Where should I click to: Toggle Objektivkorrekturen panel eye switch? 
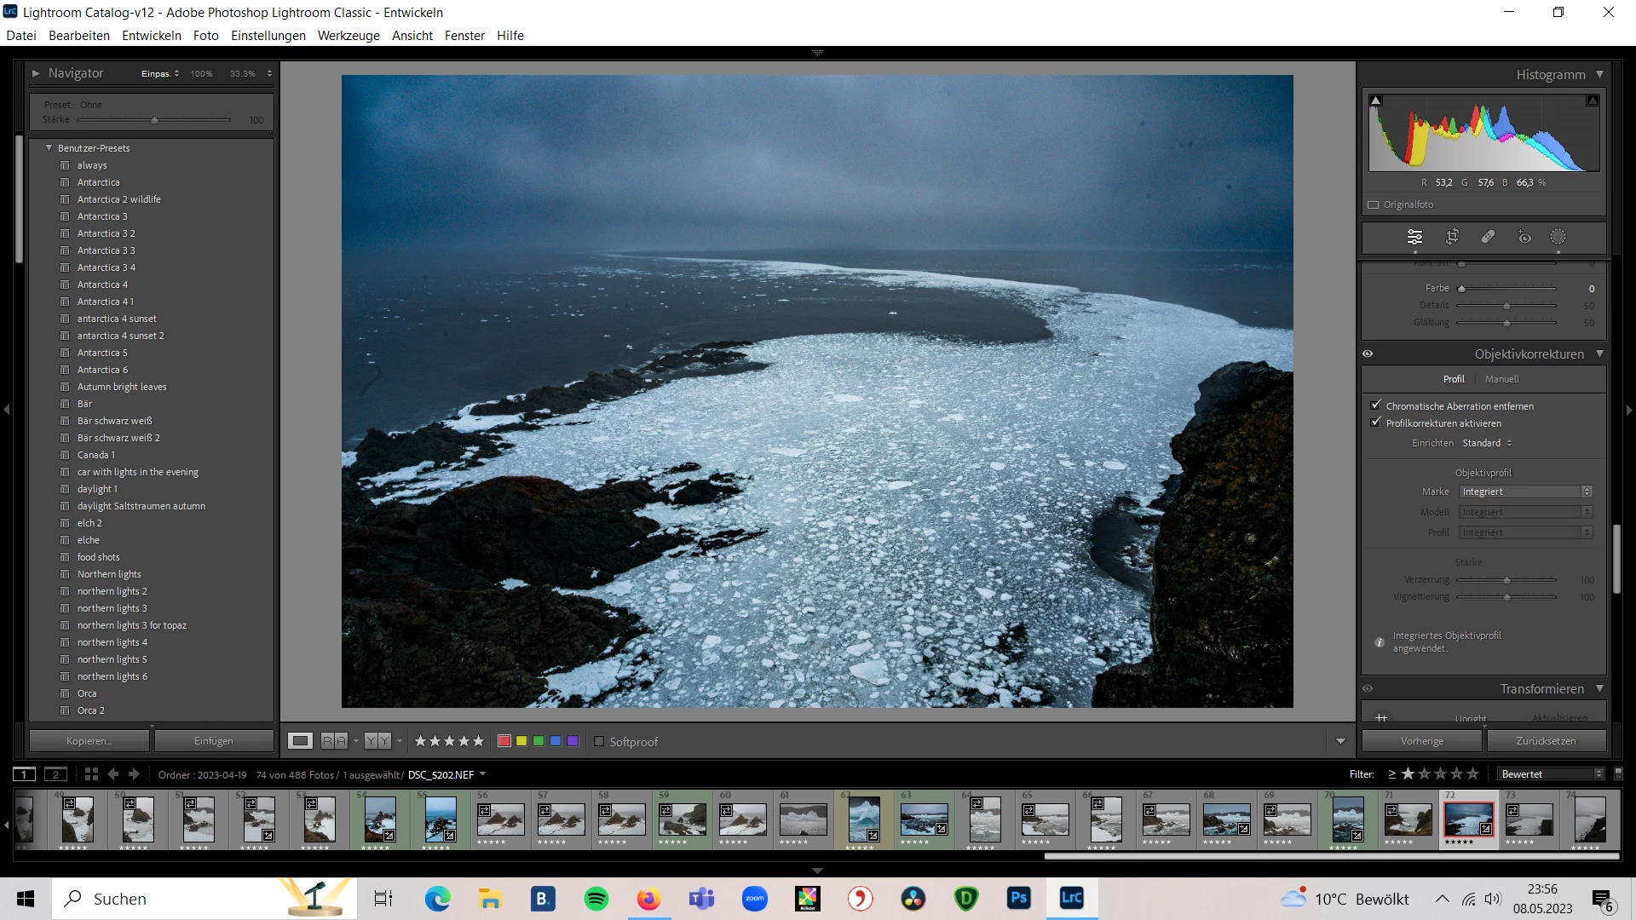coord(1368,354)
